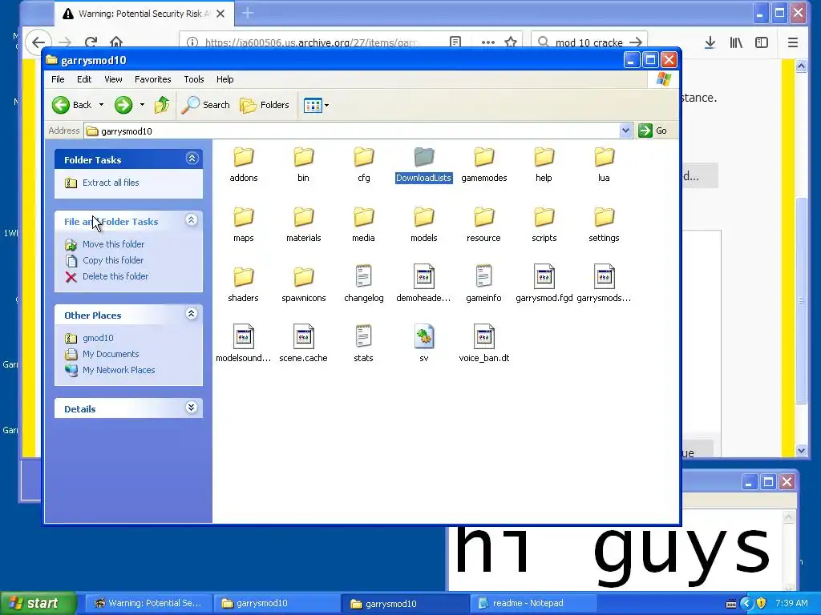Switch to Firefox Warning taskbar button
This screenshot has width=821, height=615.
coord(148,604)
